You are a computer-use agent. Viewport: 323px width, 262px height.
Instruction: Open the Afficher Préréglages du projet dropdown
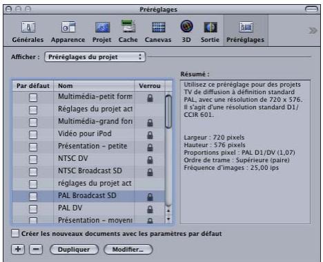click(95, 57)
